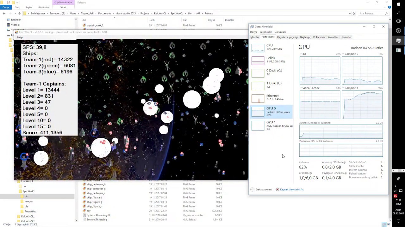Open the Giriş ribbon tab in Explorer

coord(17,7)
